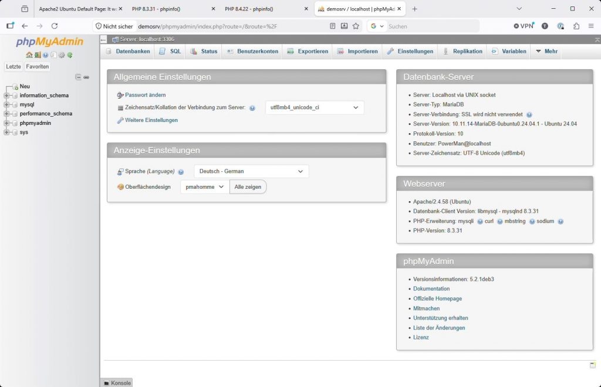Viewport: 601px width, 387px height.
Task: Open the Mehr menu dropdown
Action: 546,51
